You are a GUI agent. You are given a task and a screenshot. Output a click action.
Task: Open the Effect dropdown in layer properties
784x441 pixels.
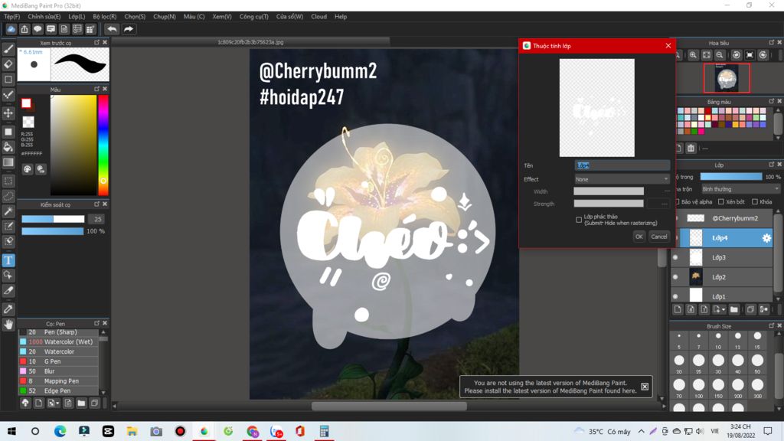pyautogui.click(x=622, y=179)
